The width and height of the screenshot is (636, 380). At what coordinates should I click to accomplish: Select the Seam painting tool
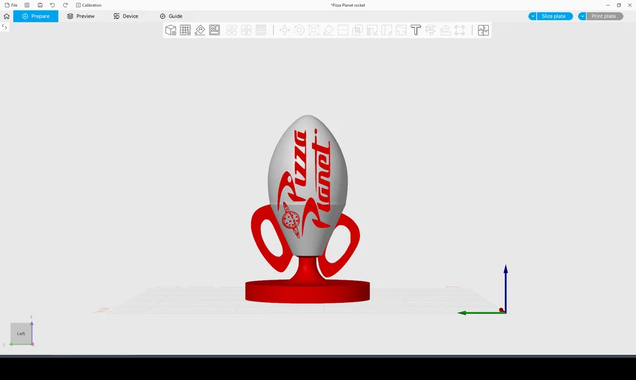[387, 30]
